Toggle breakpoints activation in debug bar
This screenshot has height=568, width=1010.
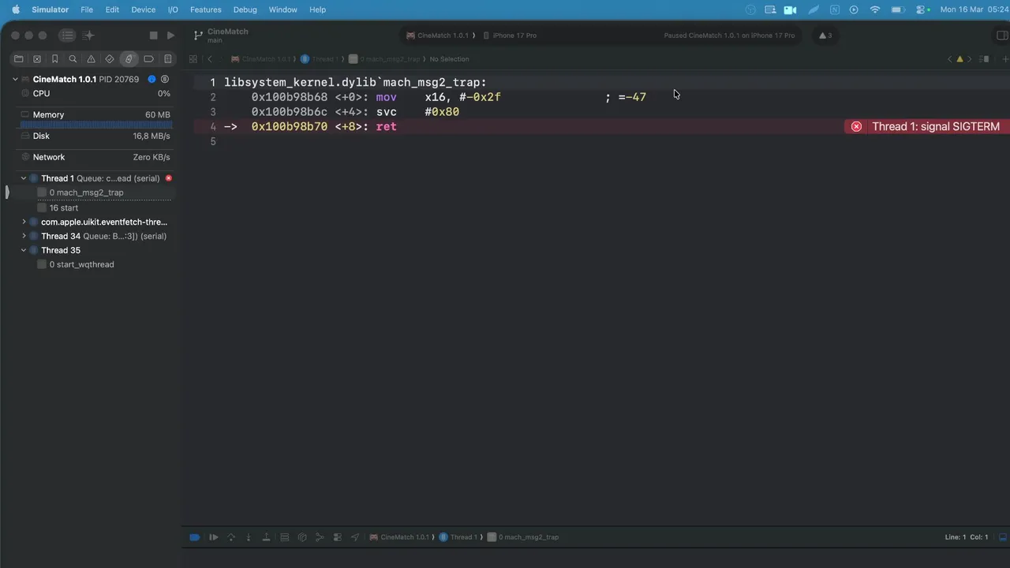point(195,537)
